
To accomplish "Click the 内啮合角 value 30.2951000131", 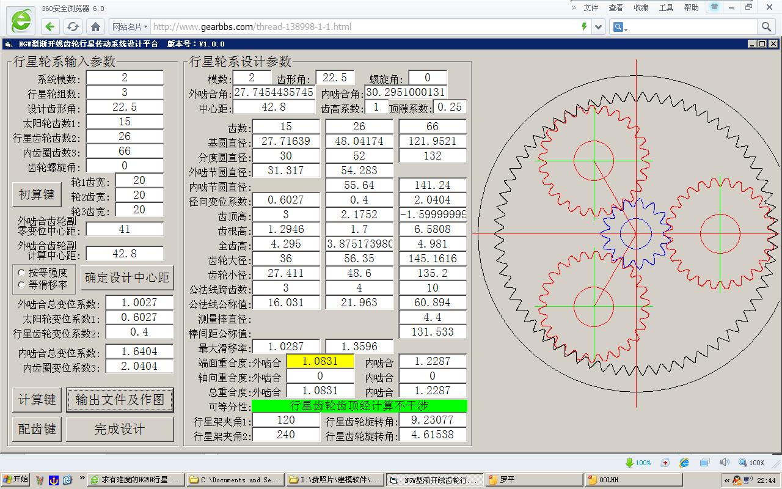I will tap(406, 92).
